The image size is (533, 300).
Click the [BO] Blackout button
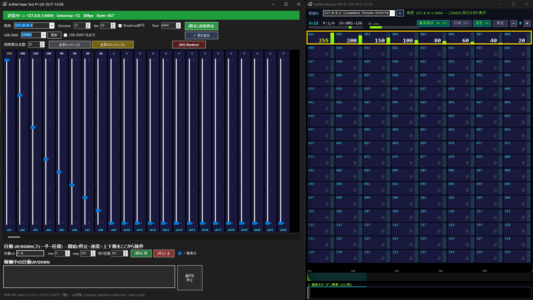(x=189, y=45)
